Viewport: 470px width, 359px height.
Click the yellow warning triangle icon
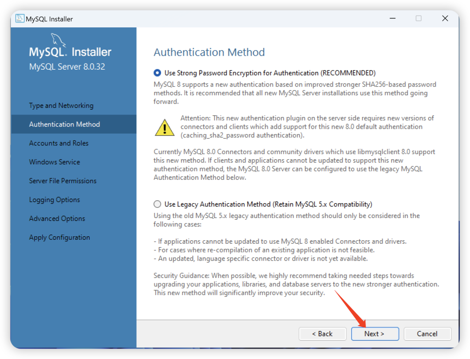click(x=164, y=127)
